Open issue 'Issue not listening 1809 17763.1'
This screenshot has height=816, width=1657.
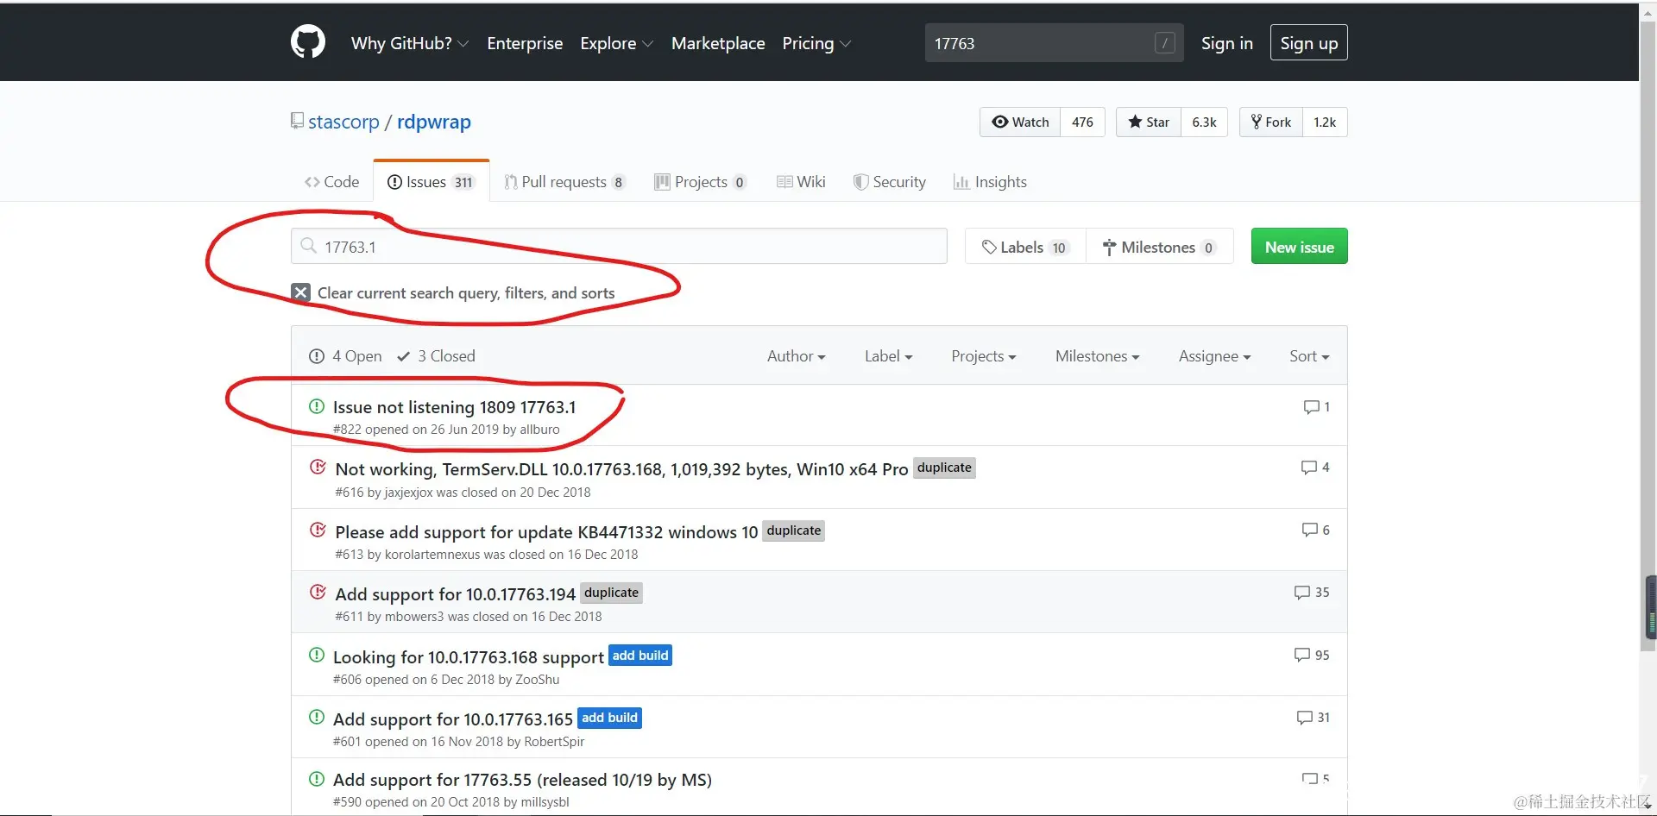tap(454, 407)
